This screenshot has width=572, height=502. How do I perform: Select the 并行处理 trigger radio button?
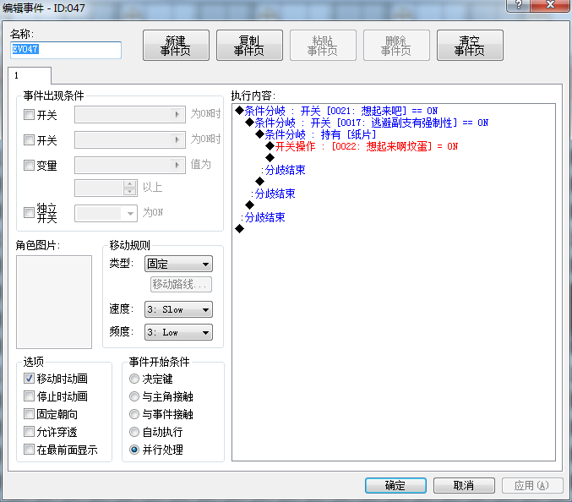(134, 450)
